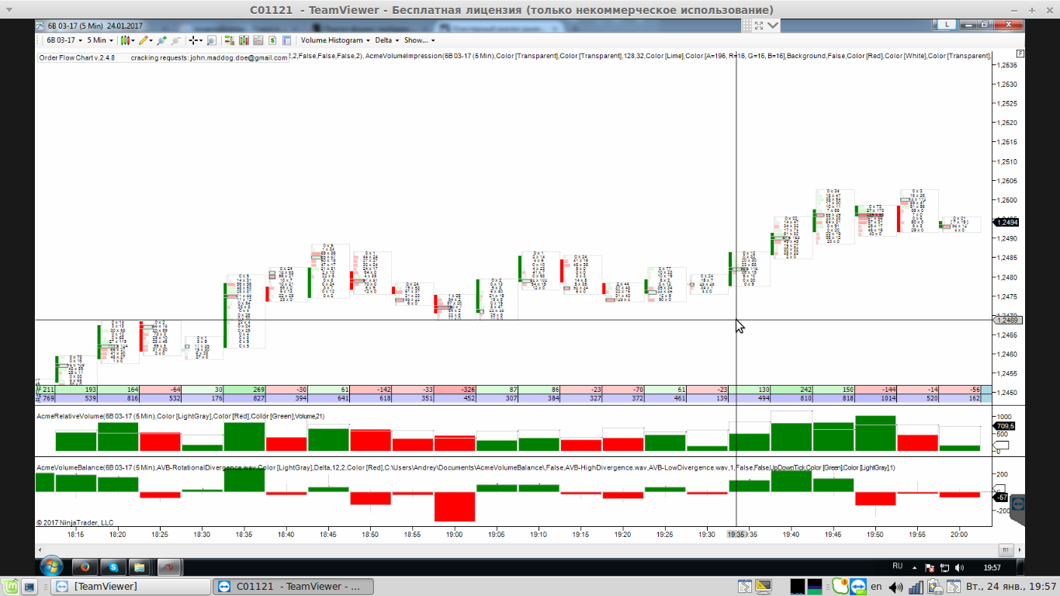The height and width of the screenshot is (596, 1060).
Task: Click the L button in the title bar
Action: point(946,25)
